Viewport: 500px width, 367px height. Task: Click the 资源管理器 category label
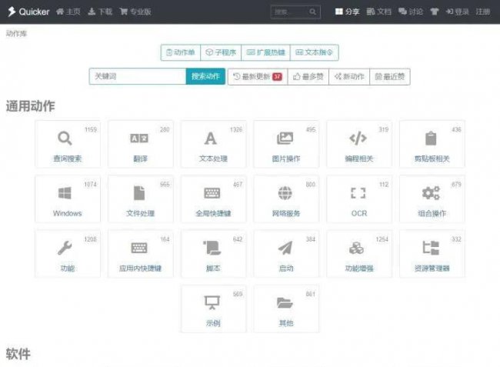coord(432,269)
